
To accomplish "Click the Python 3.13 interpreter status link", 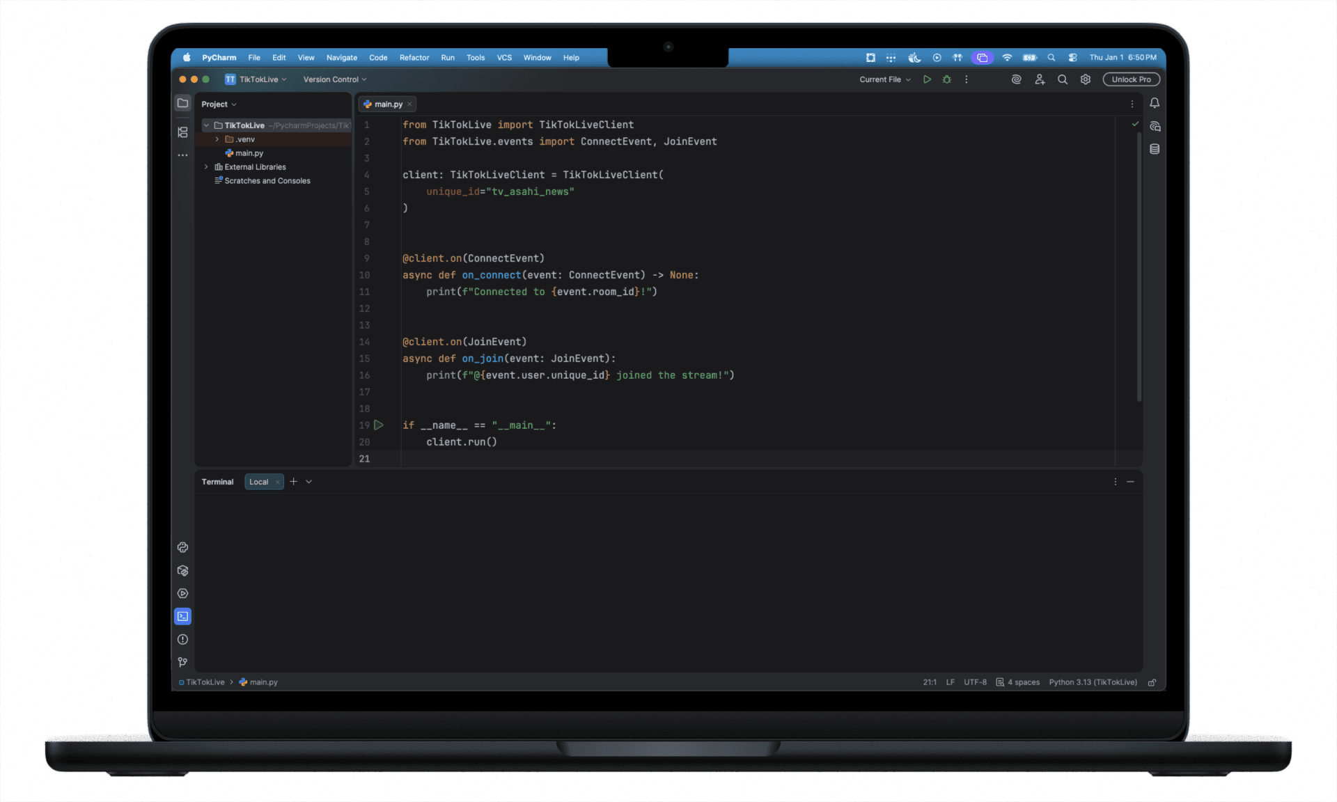I will pos(1093,682).
